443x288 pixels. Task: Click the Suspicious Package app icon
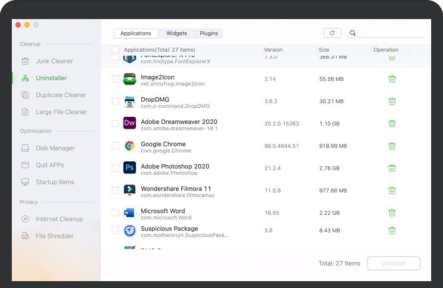coord(129,231)
